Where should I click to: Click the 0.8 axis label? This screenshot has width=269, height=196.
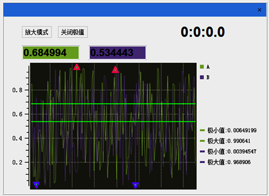click(x=17, y=90)
